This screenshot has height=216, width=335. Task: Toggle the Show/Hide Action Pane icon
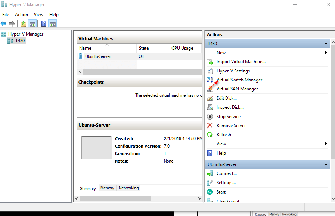click(53, 24)
